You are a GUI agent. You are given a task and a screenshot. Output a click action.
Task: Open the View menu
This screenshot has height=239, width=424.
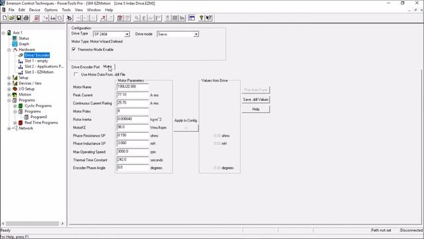(79, 10)
